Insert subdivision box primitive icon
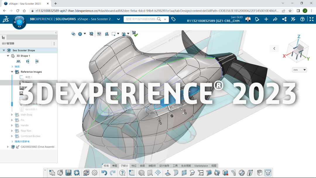Image resolution: width=316 pixels, height=178 pixels. pyautogui.click(x=142, y=173)
